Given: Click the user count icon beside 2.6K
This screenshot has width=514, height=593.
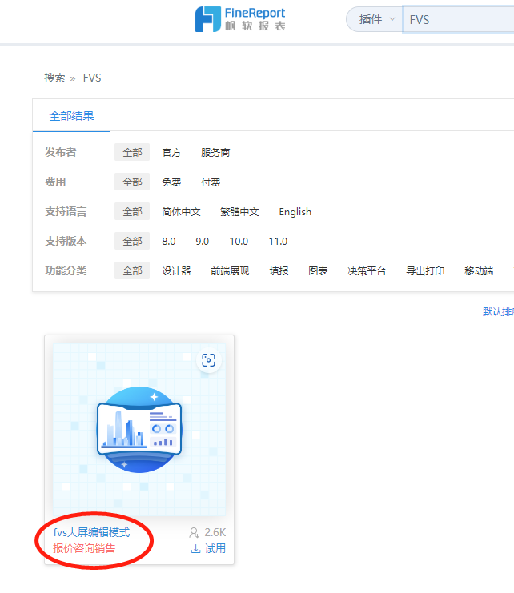Looking at the screenshot, I should point(194,532).
